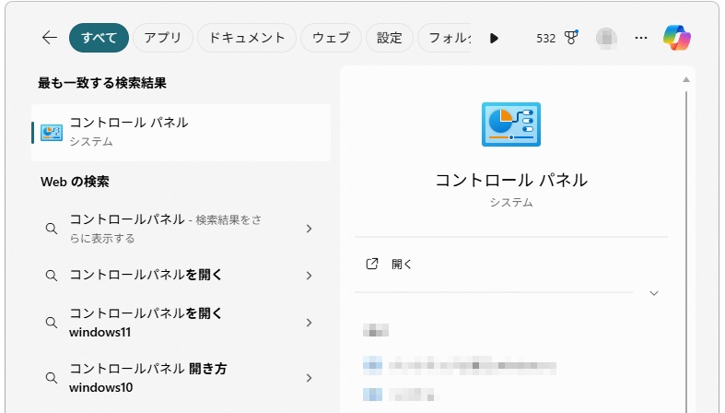The image size is (725, 413).
Task: Switch to the ウェブ filter tab
Action: pos(331,38)
